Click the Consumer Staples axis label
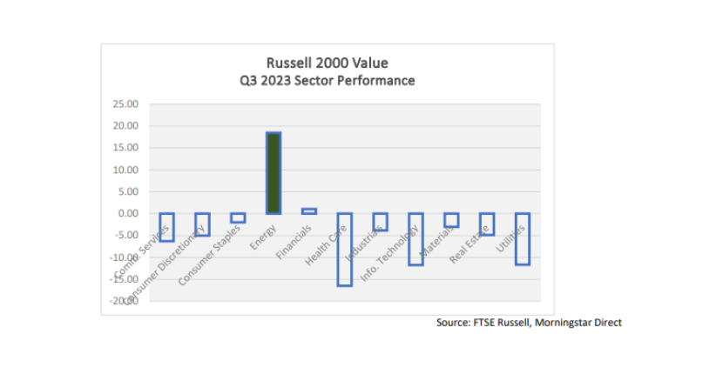The image size is (723, 374). (209, 255)
